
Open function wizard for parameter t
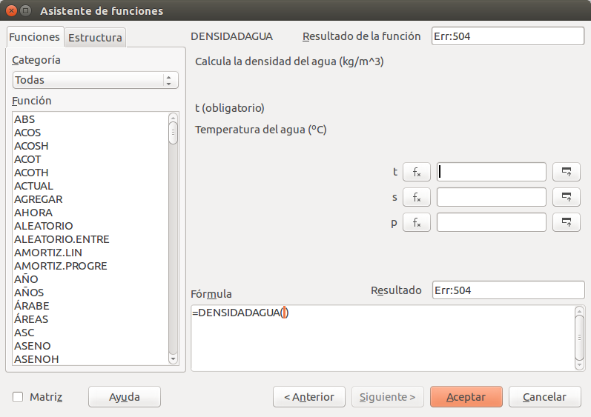coord(417,172)
